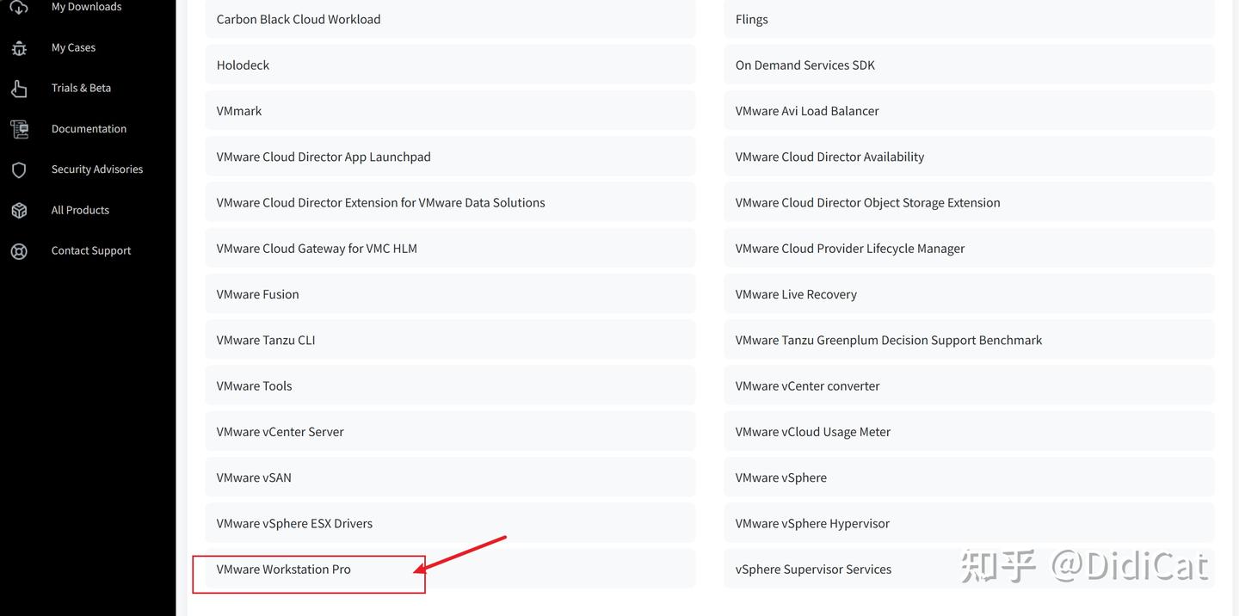Click the Documentation pages icon
The image size is (1239, 616).
[19, 129]
